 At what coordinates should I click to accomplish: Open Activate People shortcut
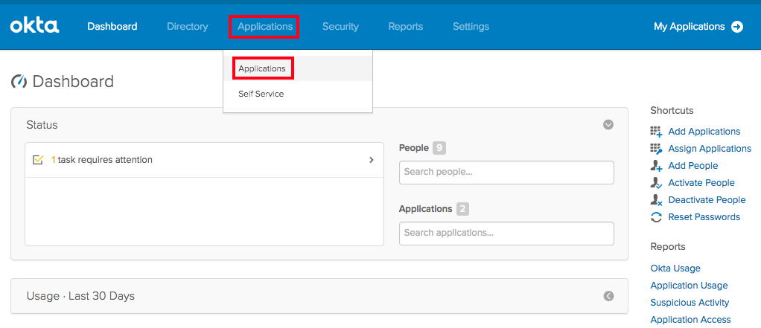pos(701,183)
